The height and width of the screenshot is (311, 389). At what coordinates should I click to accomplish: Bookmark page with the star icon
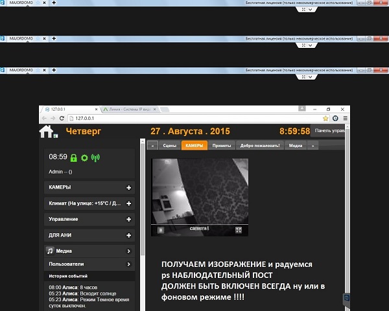[325, 119]
